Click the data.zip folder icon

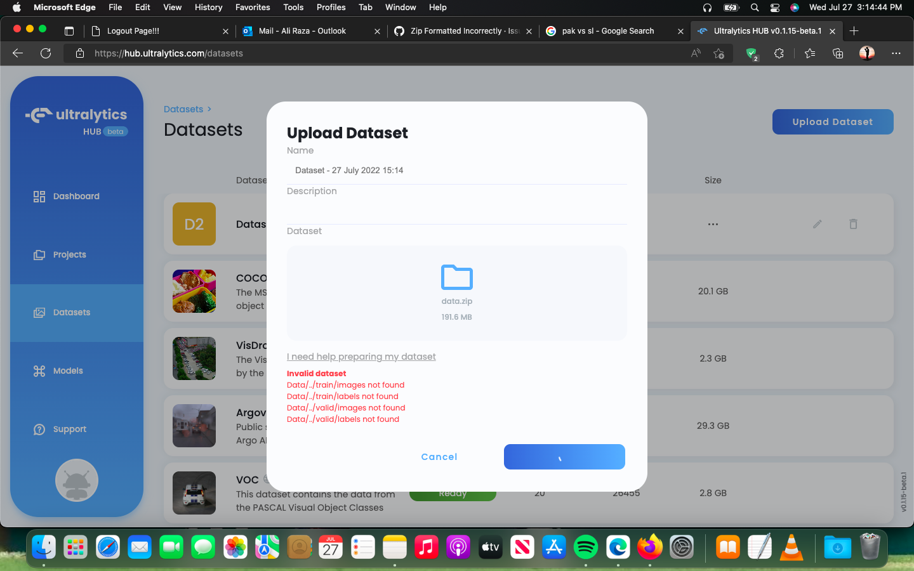(456, 277)
